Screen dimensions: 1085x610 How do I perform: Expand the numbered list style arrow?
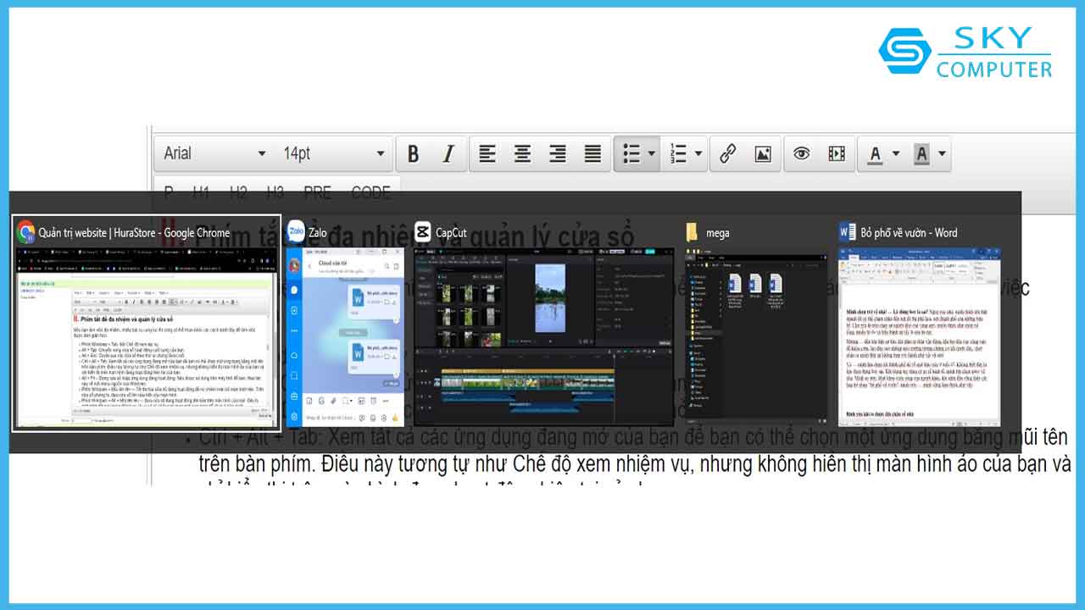(698, 154)
